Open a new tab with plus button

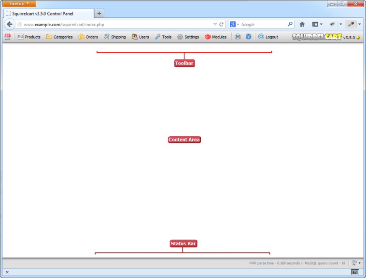click(99, 14)
